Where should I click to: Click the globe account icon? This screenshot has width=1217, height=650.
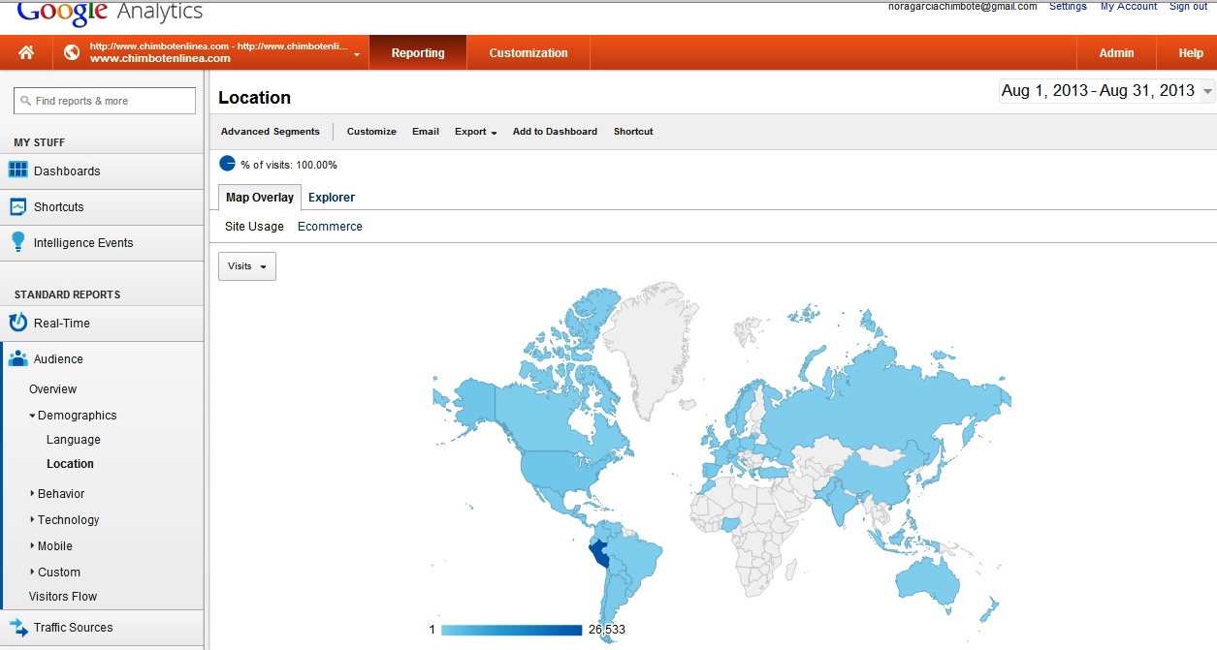[x=72, y=52]
